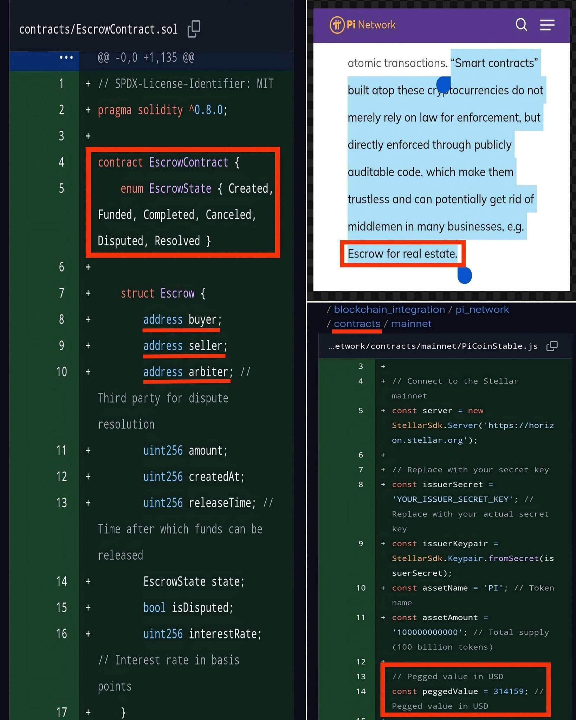This screenshot has height=720, width=576.
Task: Open the Pi Network hamburger menu
Action: [547, 25]
